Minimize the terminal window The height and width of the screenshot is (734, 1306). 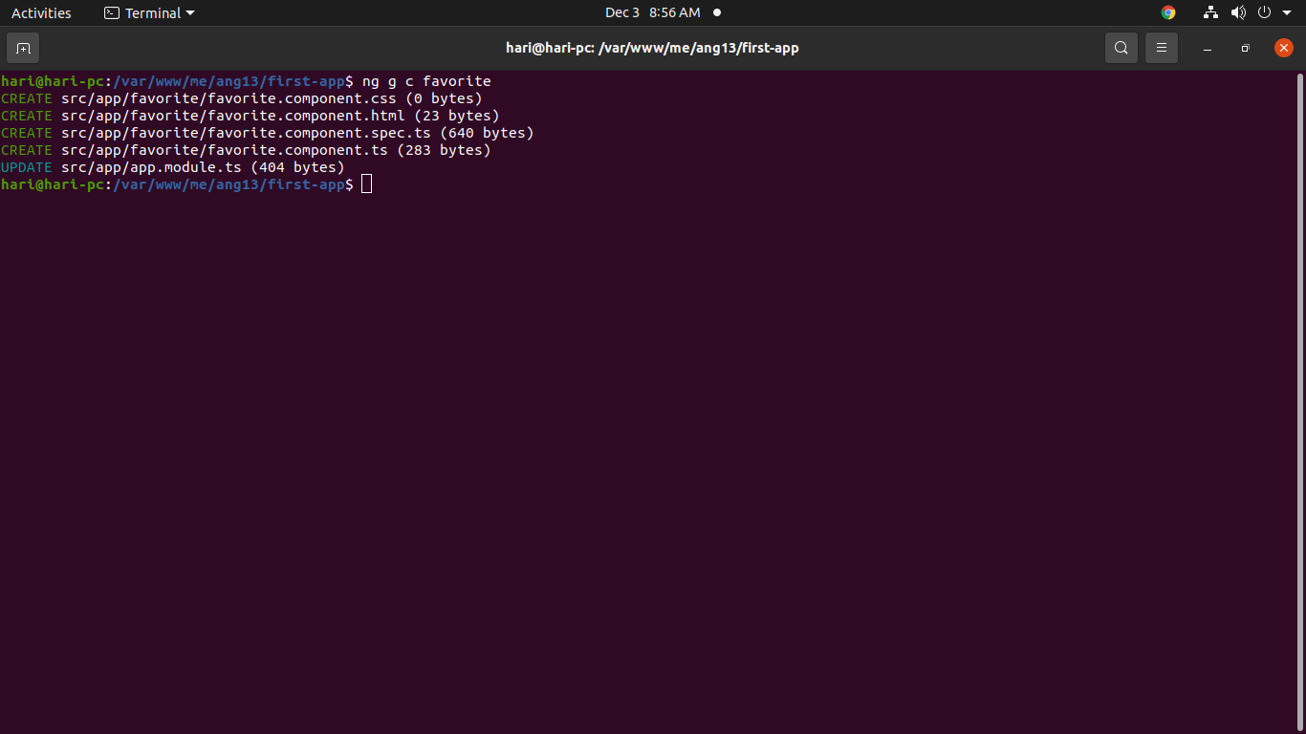pyautogui.click(x=1207, y=48)
